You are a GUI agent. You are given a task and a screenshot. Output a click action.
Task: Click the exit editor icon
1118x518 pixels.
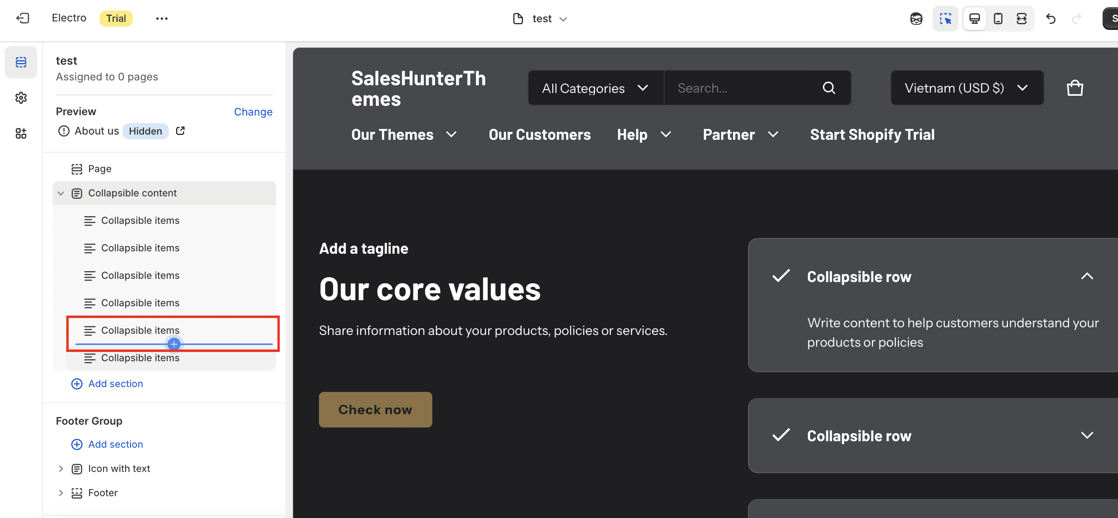(x=23, y=18)
